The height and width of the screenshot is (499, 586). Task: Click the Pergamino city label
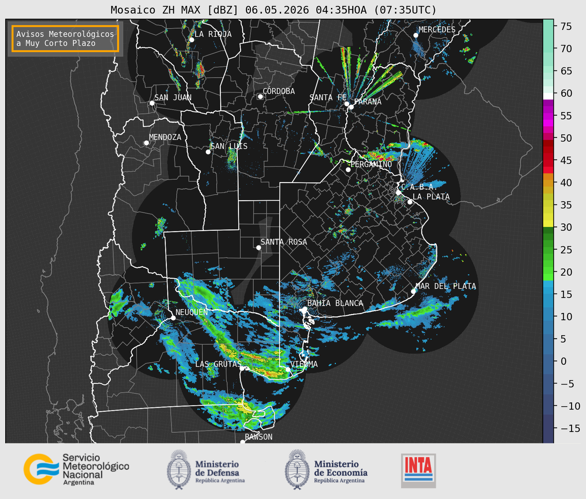pos(371,164)
